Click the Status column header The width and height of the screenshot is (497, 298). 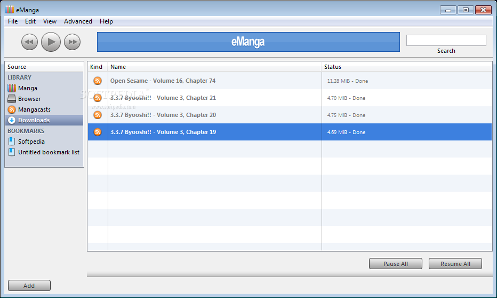coord(407,67)
